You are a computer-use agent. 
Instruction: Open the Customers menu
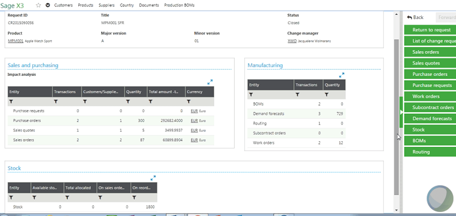(63, 5)
